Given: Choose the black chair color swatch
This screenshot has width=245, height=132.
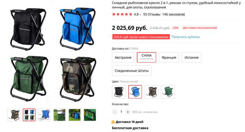Looking at the screenshot, I should (x=119, y=92).
